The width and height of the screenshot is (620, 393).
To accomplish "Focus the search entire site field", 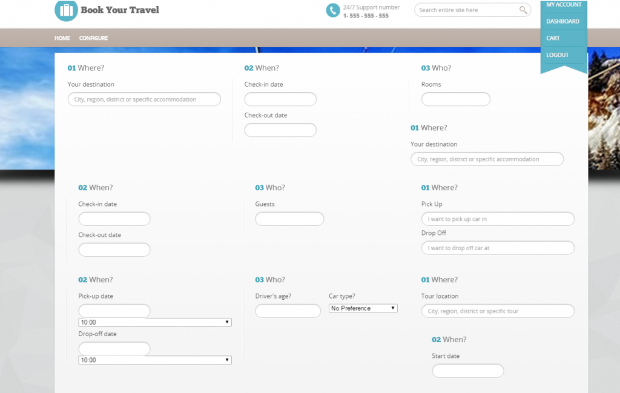I will tap(466, 10).
